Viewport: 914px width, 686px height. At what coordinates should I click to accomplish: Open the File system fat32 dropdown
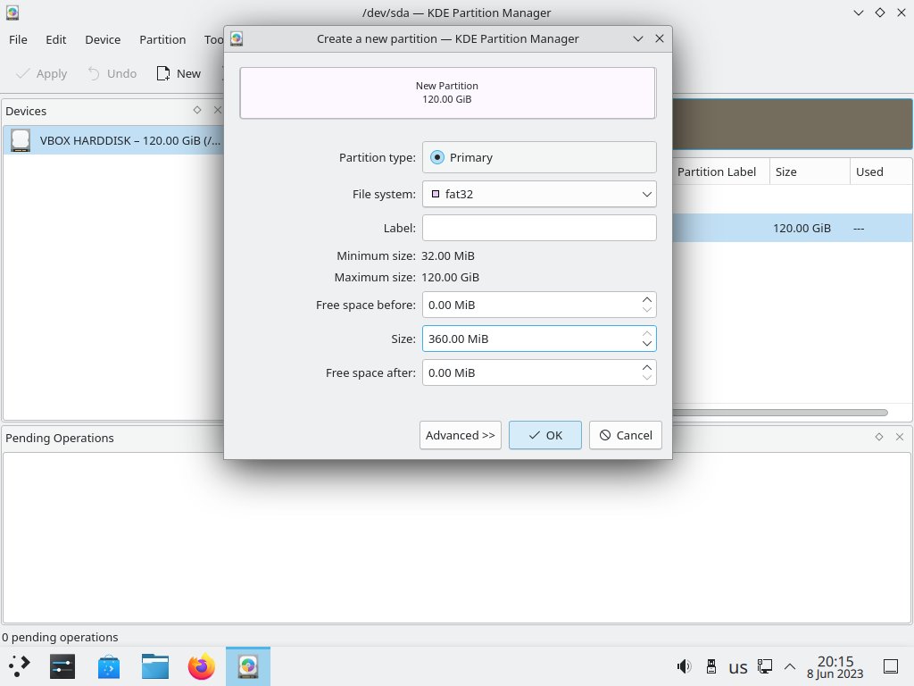click(x=539, y=194)
